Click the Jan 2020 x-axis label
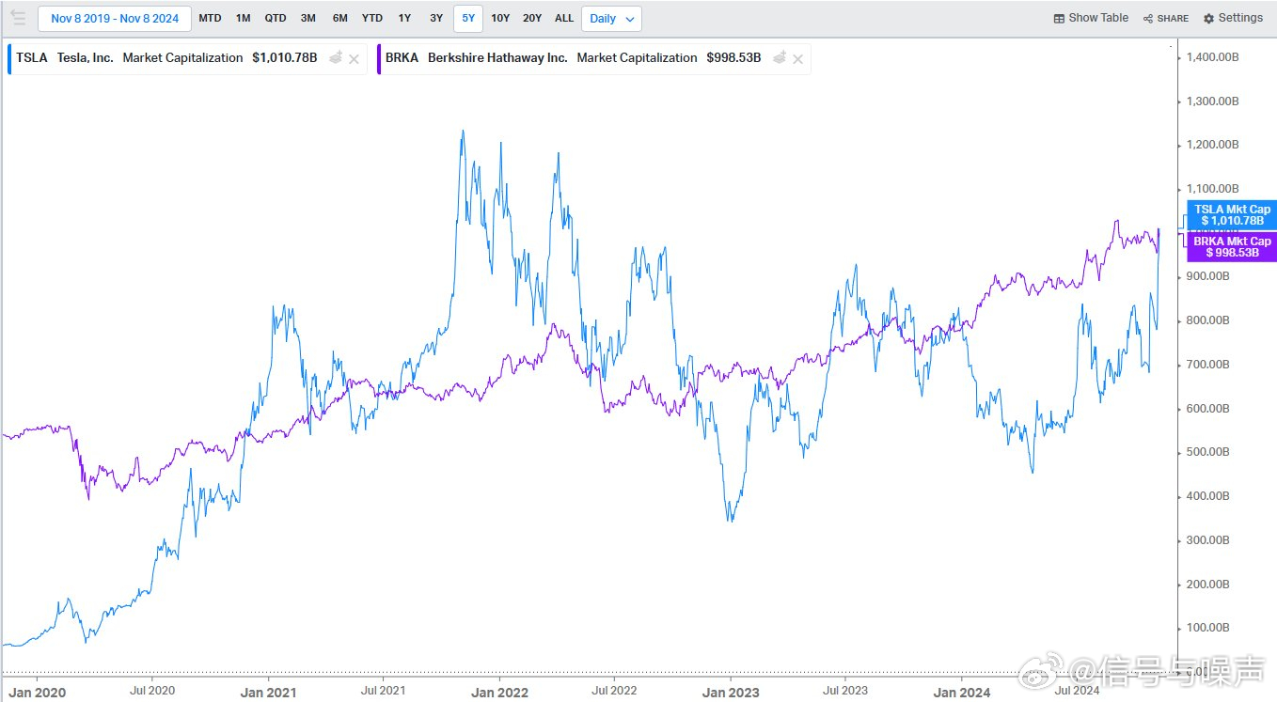1277x702 pixels. pyautogui.click(x=38, y=693)
